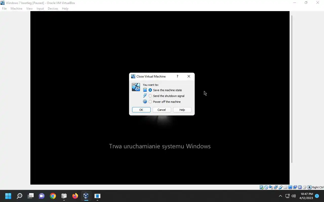This screenshot has height=202, width=324.
Task: Click the vertical scrollbar of VM window
Action: (x=292, y=89)
